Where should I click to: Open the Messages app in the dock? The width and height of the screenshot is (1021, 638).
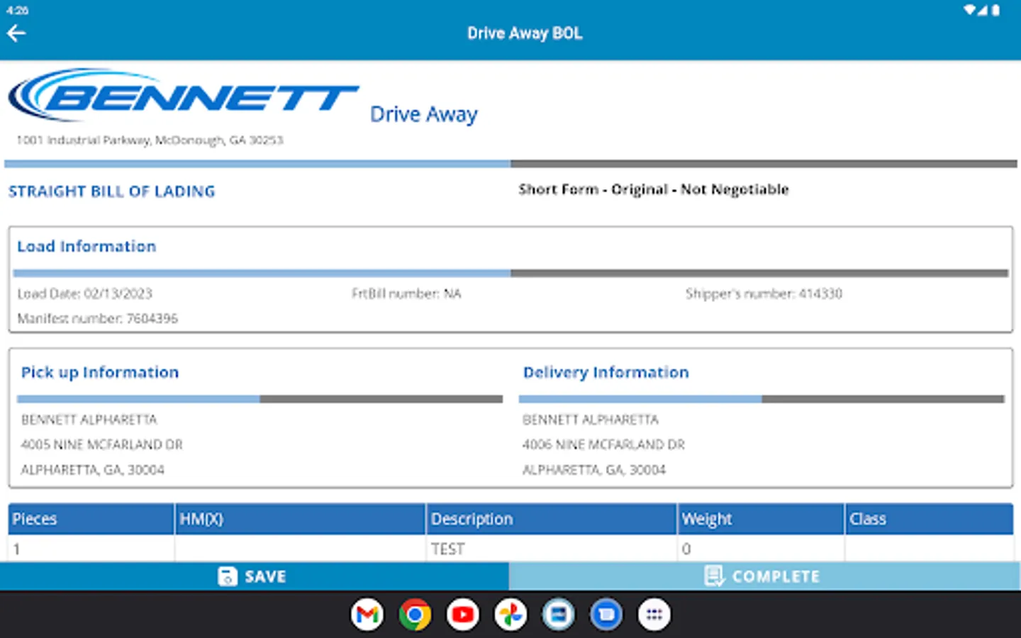tap(606, 615)
